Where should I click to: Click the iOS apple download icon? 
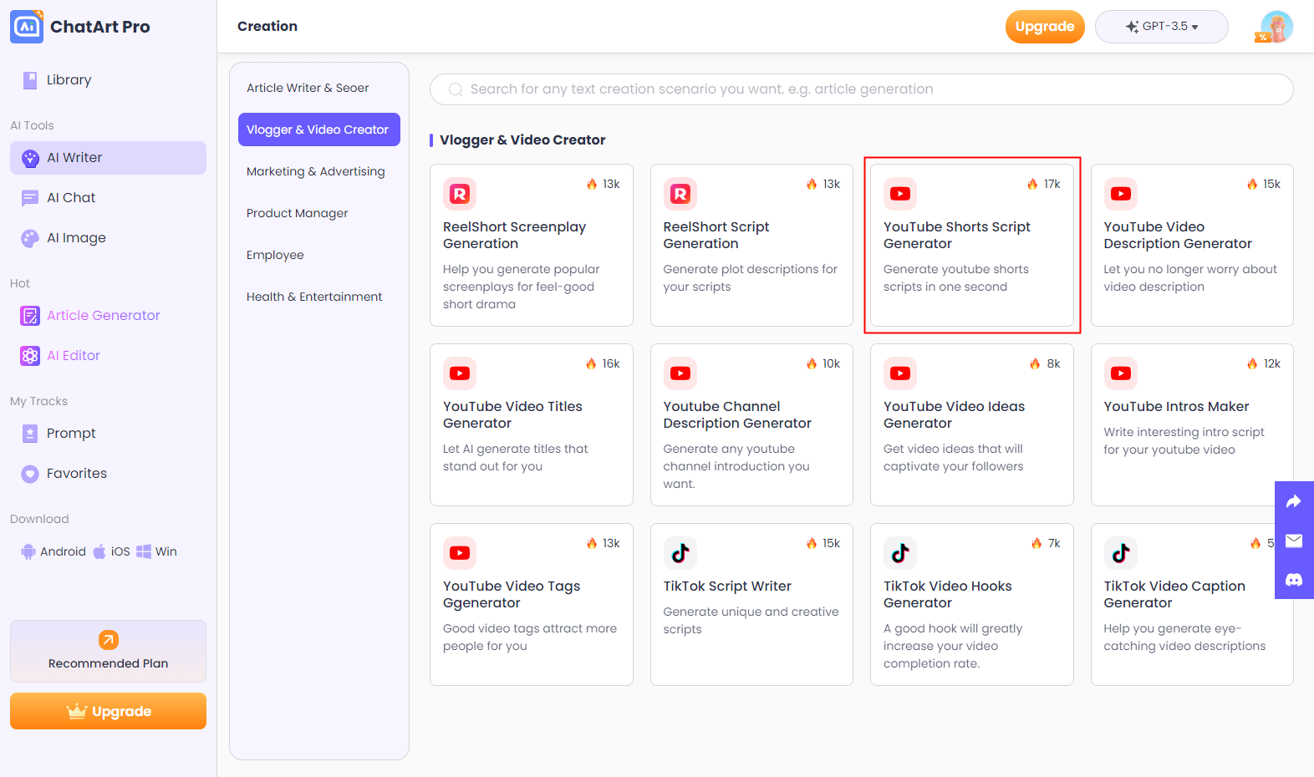(99, 551)
